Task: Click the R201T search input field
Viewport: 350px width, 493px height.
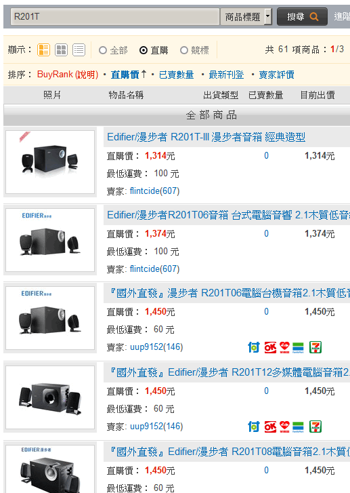Action: [x=115, y=16]
